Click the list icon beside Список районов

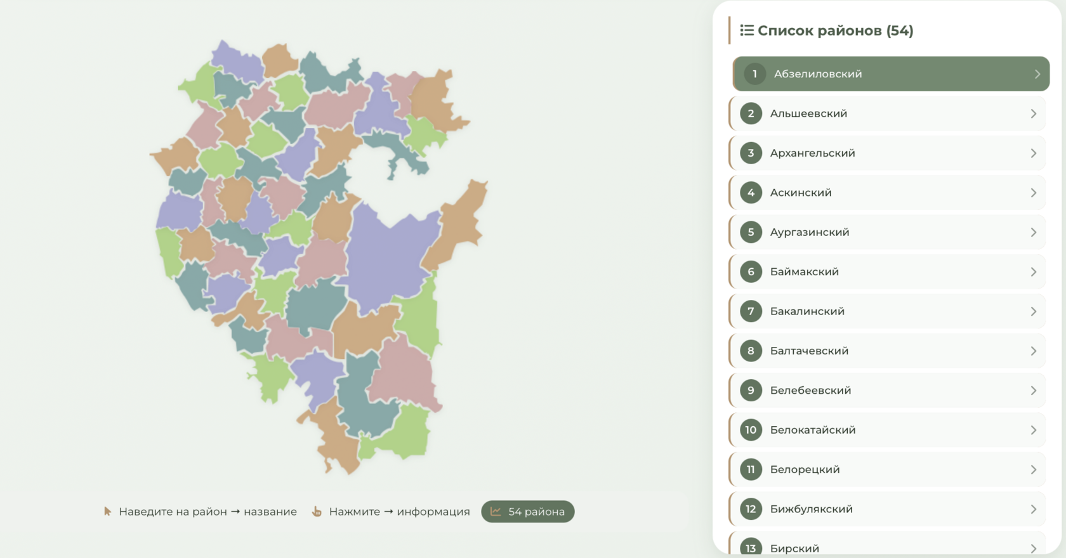tap(747, 30)
